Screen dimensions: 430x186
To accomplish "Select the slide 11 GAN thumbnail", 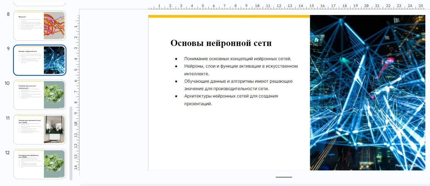I will [x=40, y=129].
